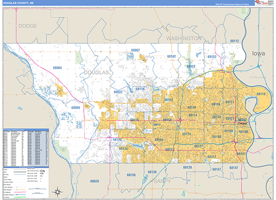Viewport: 276px width, 200px height.
Task: Click the 68028 ZIP code label
Action: [x=95, y=182]
